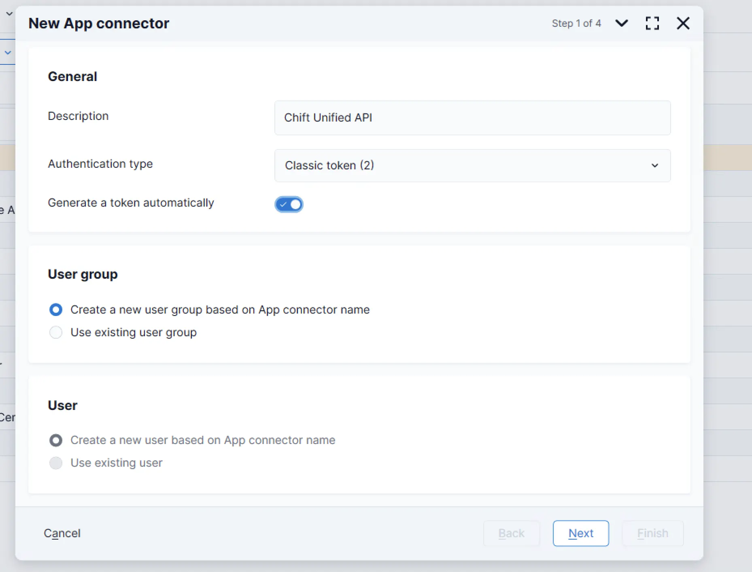Close the New App connector dialog
This screenshot has height=572, width=752.
[683, 23]
